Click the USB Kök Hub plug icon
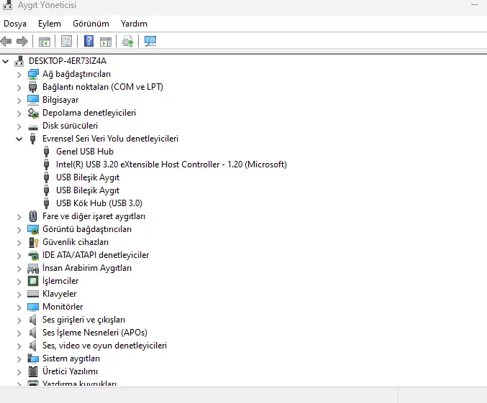Viewport: 487px width, 403px height. [46, 203]
